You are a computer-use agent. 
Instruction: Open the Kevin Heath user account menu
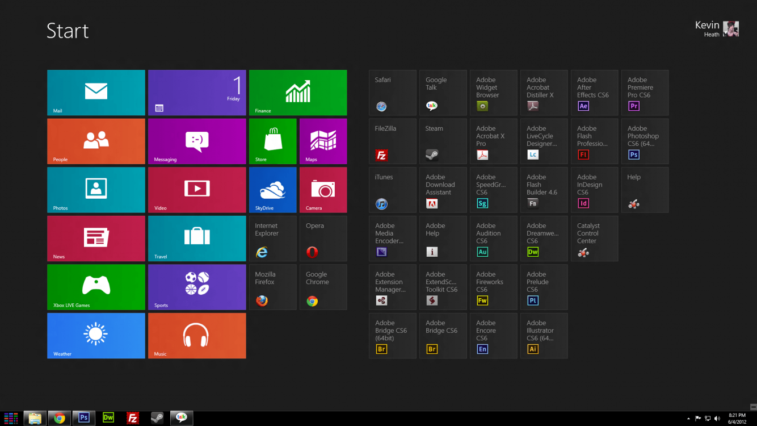[717, 28]
